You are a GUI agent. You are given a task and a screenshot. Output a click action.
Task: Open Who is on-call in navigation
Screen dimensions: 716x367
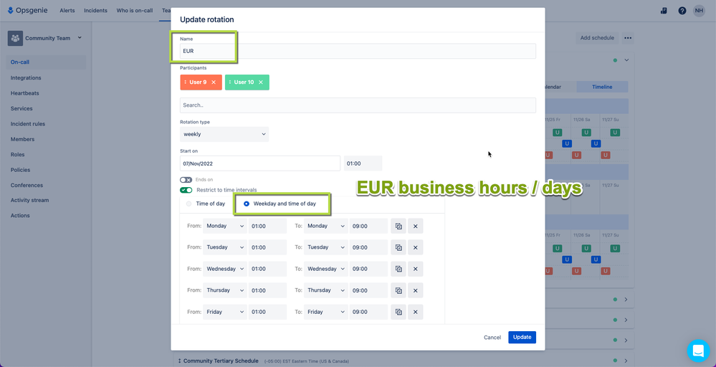pyautogui.click(x=135, y=11)
